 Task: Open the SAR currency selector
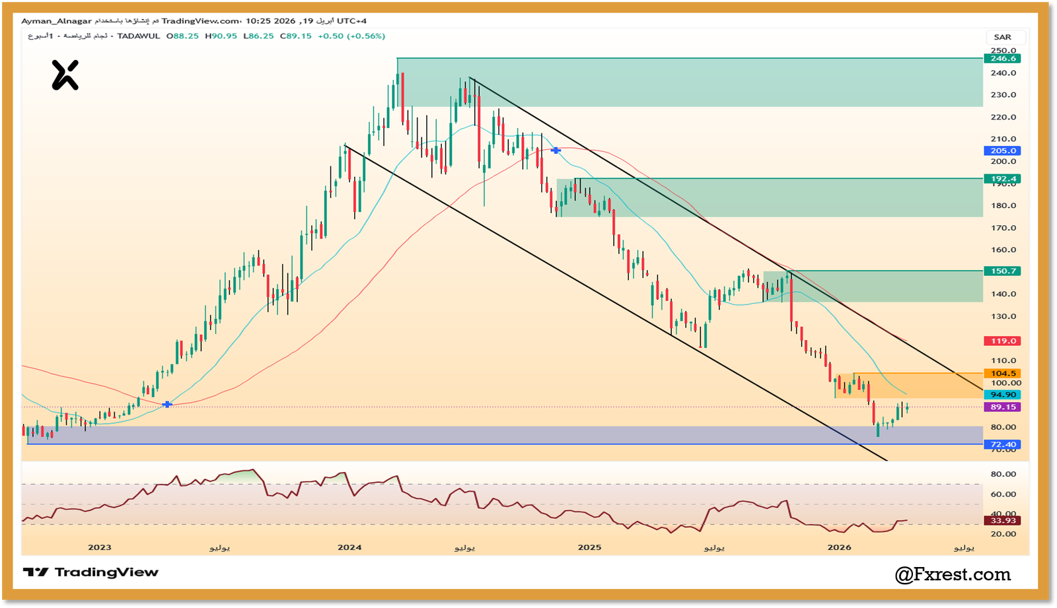click(x=1002, y=37)
